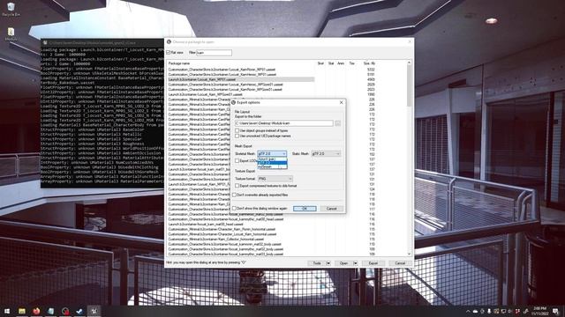Screen dimensions: 565x317
Task: Choose ActorX psk in Skeletal Mesh list
Action: (272, 158)
